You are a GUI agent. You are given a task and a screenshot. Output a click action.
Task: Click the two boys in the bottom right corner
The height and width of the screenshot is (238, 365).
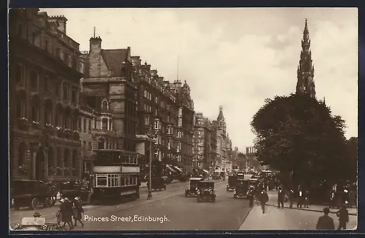pos(333,218)
